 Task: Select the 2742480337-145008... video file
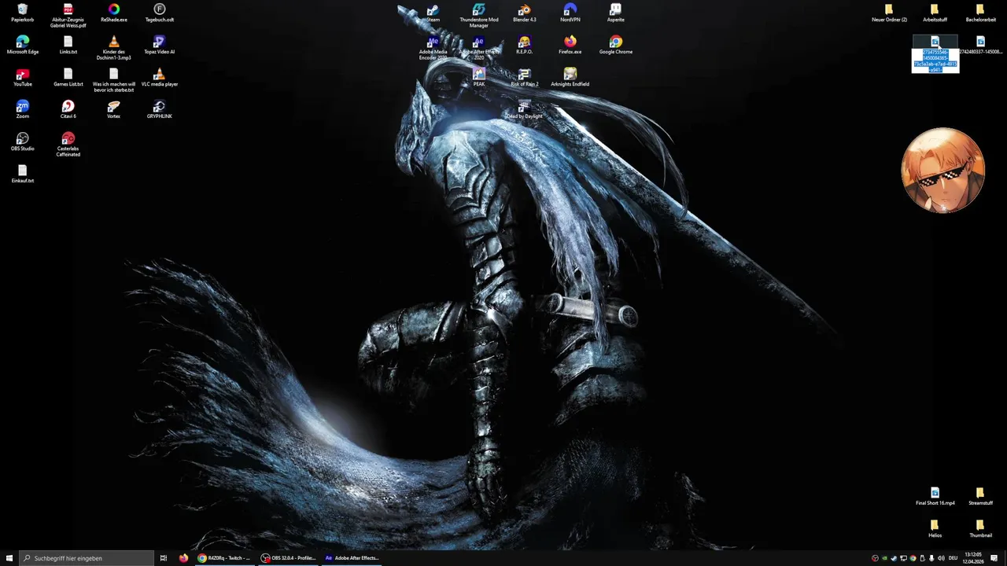click(x=980, y=45)
